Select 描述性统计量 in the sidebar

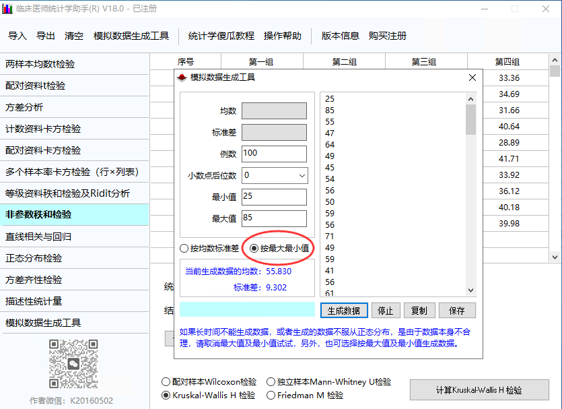click(75, 301)
